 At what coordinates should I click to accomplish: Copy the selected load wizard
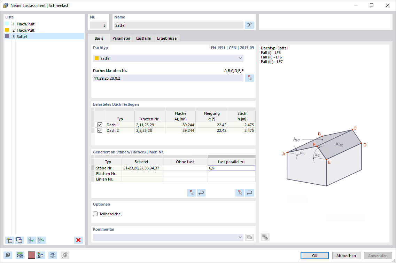click(19, 240)
